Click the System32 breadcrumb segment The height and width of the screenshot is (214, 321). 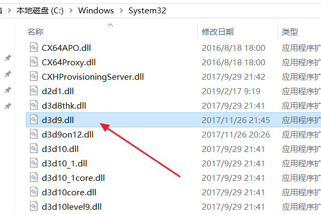(147, 11)
